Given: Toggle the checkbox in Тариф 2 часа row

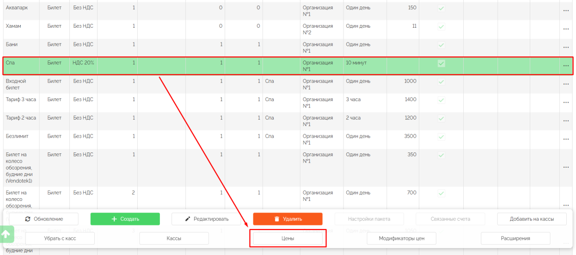Looking at the screenshot, I should point(441,118).
